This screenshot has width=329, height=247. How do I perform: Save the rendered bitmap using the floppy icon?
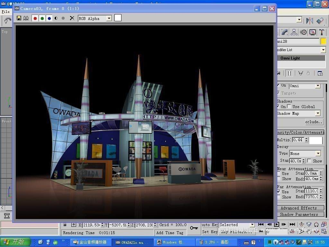pos(19,18)
